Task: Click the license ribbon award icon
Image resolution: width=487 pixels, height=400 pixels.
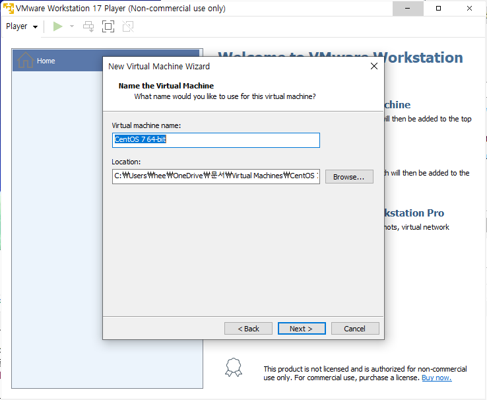Action: coord(234,368)
